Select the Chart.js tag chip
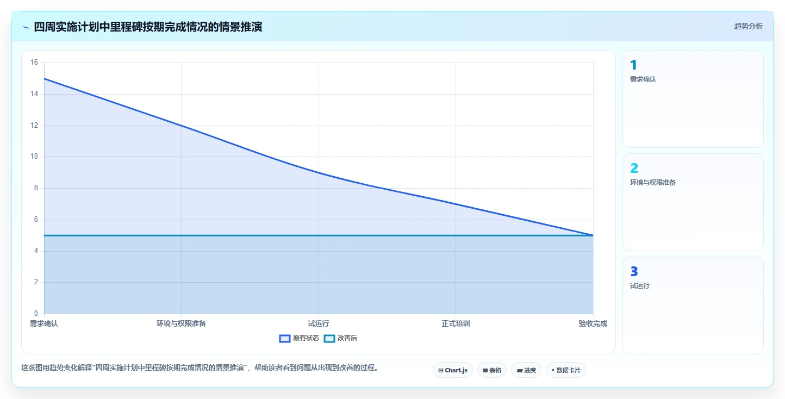Screen dimensions: 785x399 453,370
